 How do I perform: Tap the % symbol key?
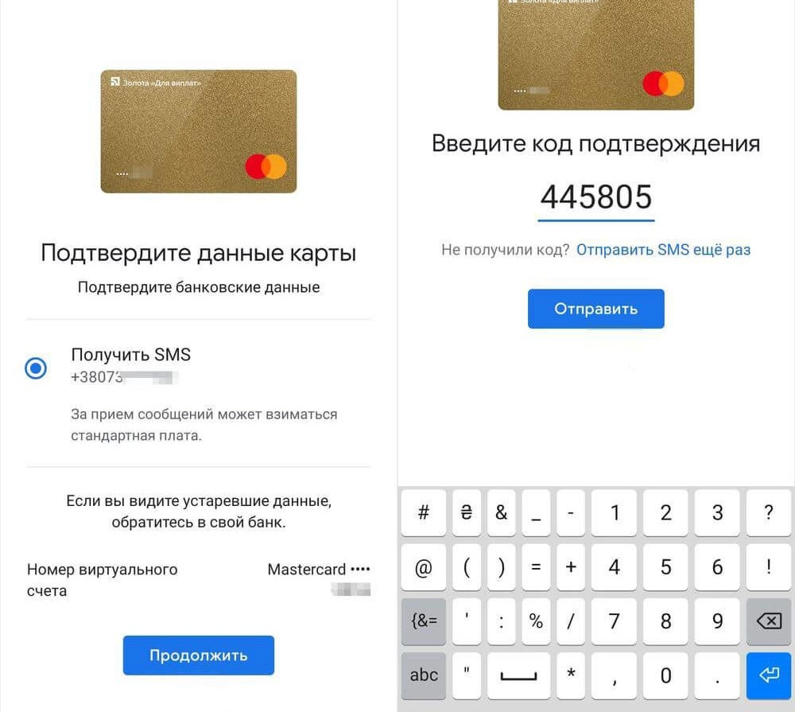(x=536, y=621)
